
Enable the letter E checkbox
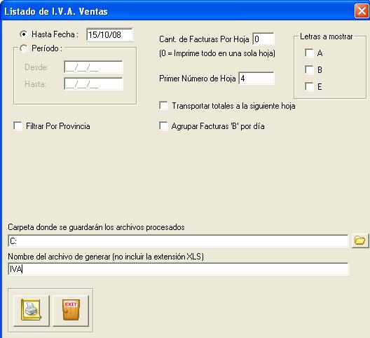pyautogui.click(x=309, y=86)
